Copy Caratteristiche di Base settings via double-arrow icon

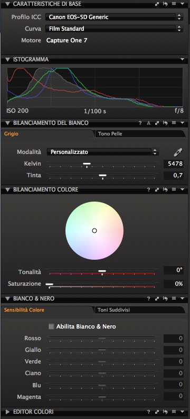pos(157,4)
